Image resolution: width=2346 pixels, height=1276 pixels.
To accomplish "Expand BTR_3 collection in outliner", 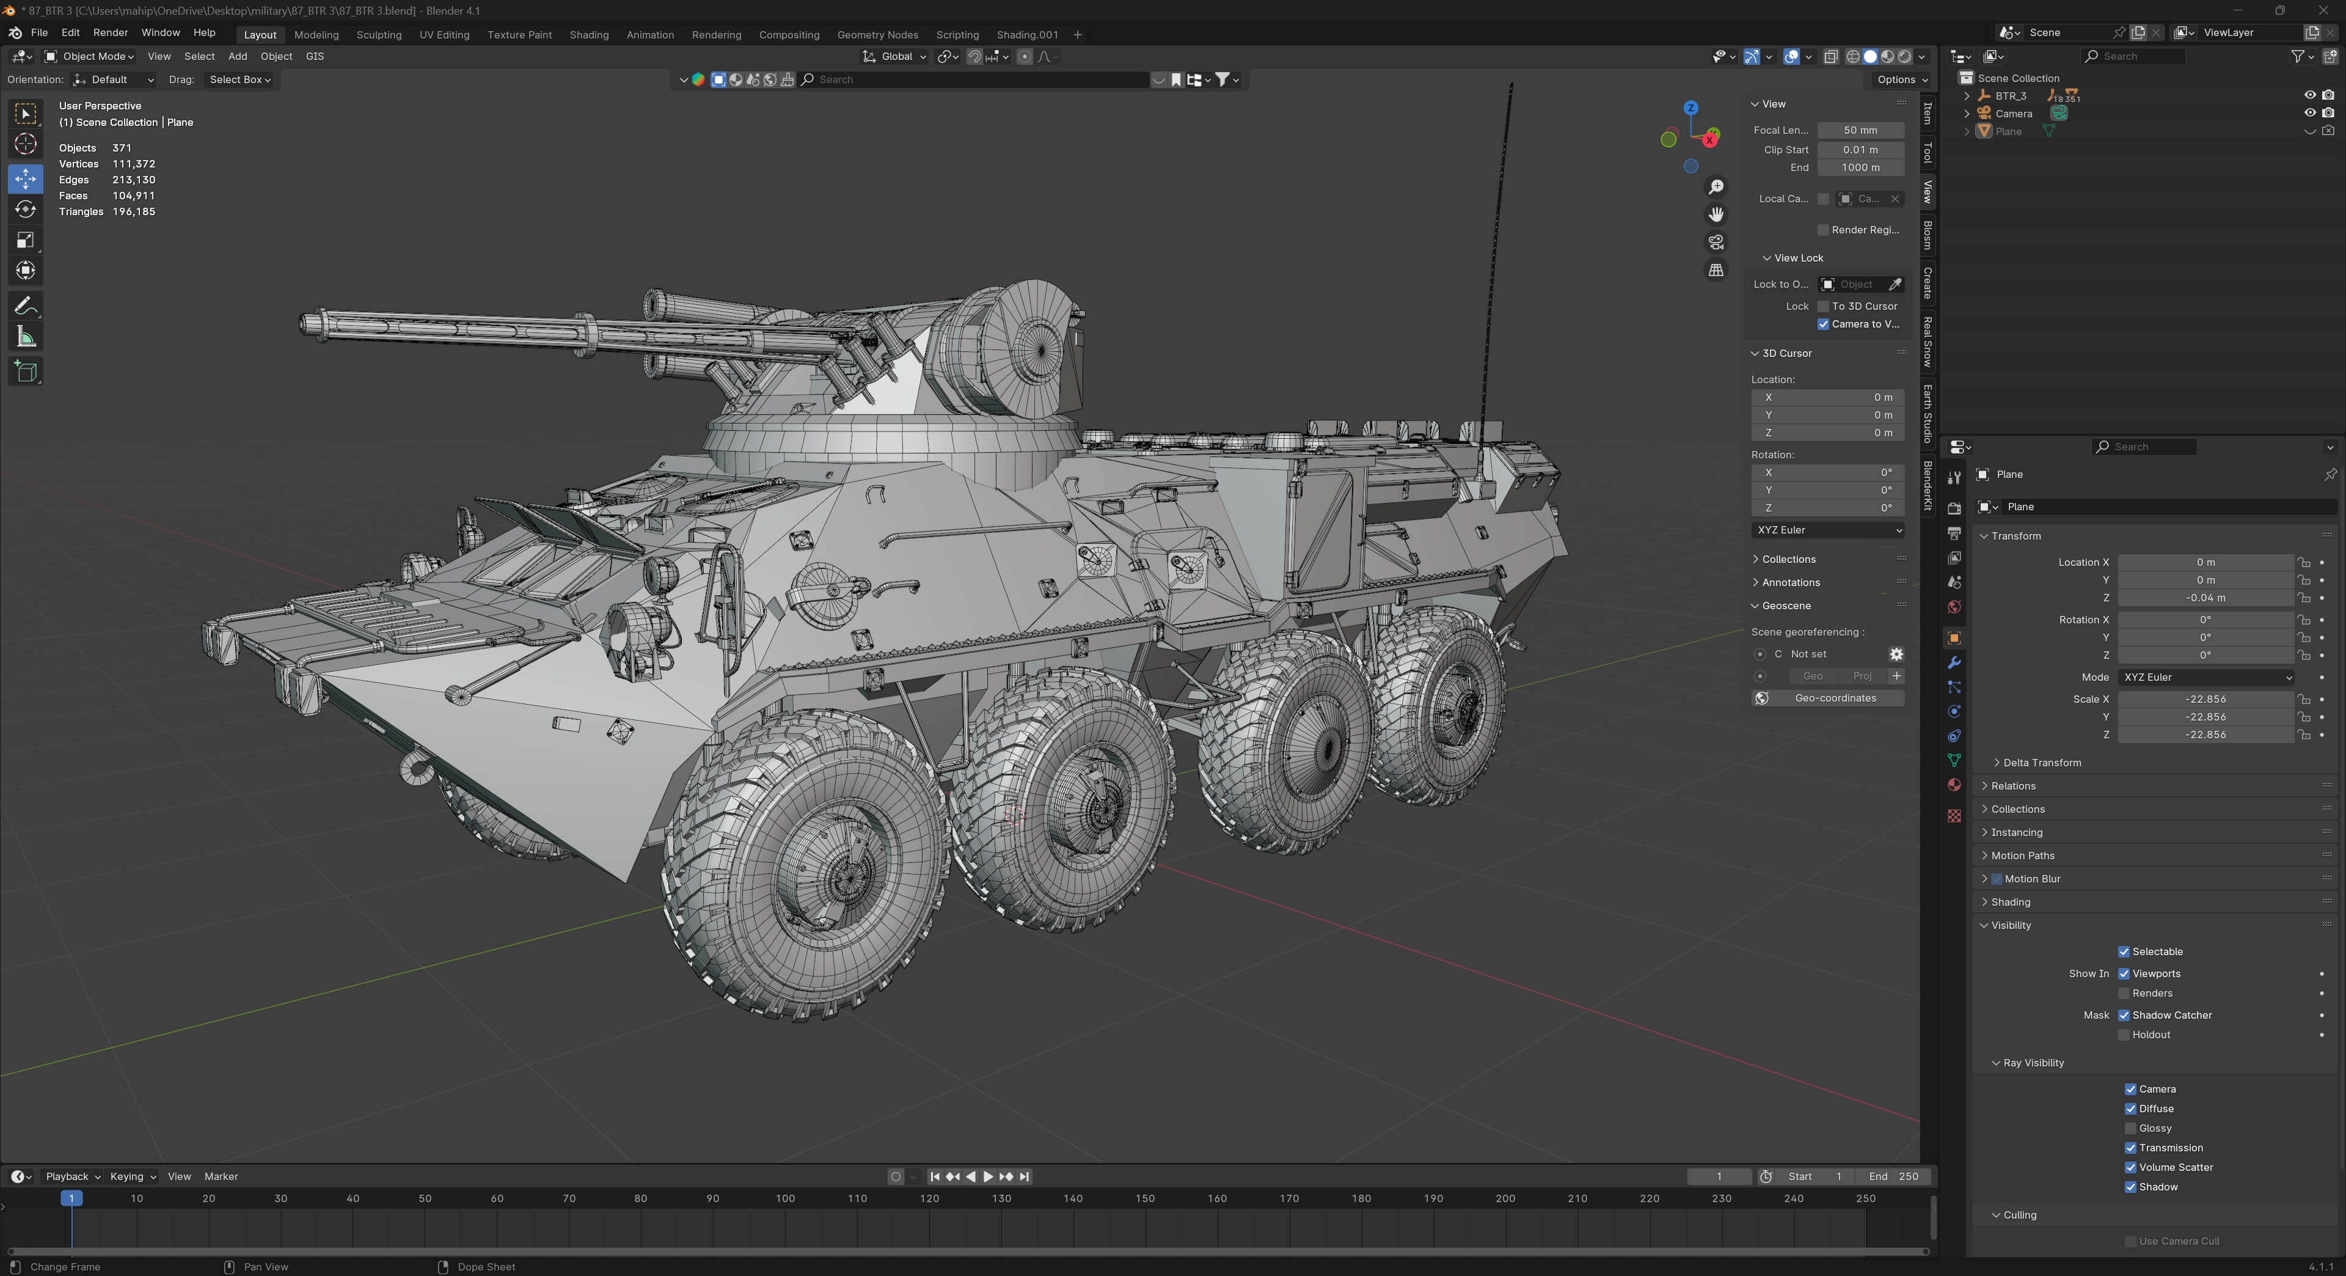I will click(x=1967, y=95).
